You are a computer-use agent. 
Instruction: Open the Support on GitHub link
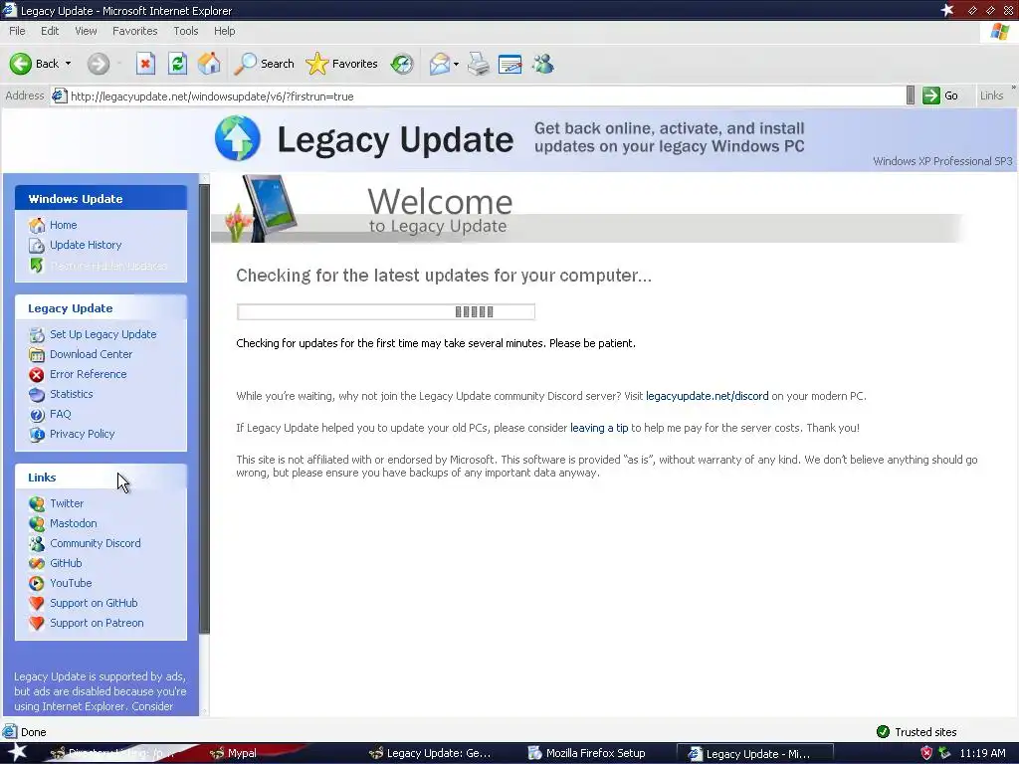[94, 603]
